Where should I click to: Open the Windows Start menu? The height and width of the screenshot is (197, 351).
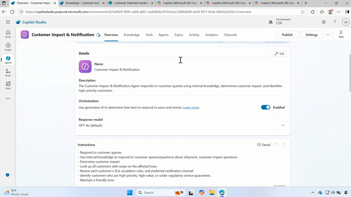[130, 193]
